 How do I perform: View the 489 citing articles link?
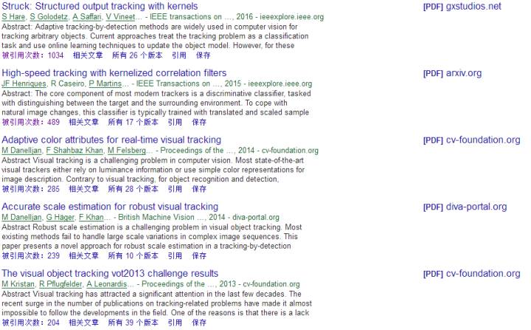tap(30, 122)
